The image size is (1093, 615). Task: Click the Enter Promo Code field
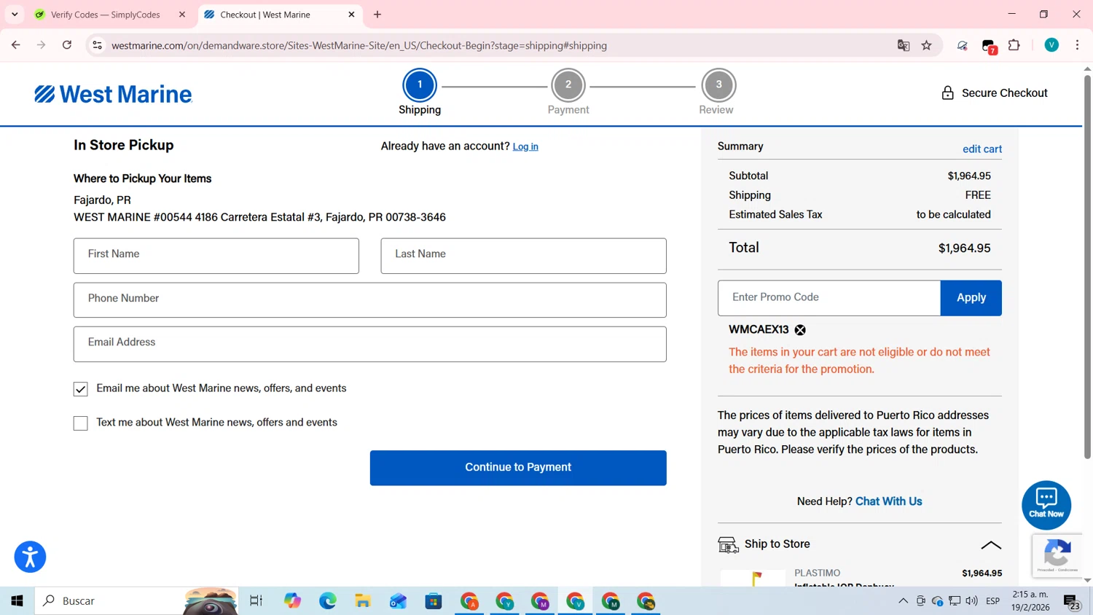click(x=829, y=298)
